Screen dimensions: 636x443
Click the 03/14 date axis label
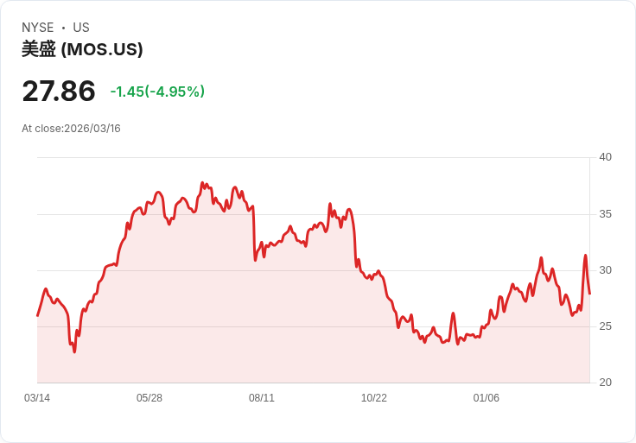click(37, 398)
